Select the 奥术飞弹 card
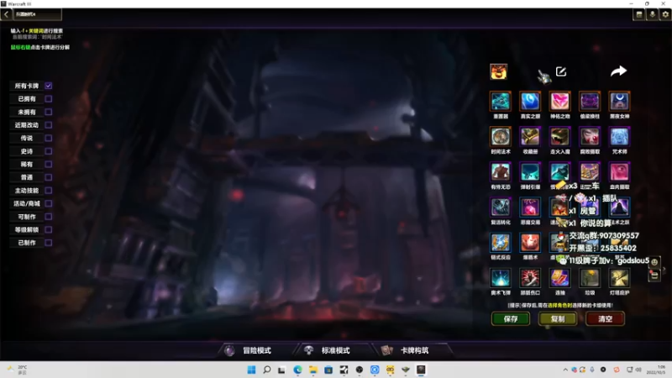This screenshot has width=672, height=378. [x=501, y=278]
